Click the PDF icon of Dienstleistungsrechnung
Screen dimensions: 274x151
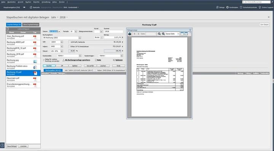(x=35, y=85)
